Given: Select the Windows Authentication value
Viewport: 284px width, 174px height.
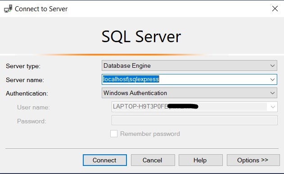Looking at the screenshot, I should (x=135, y=93).
